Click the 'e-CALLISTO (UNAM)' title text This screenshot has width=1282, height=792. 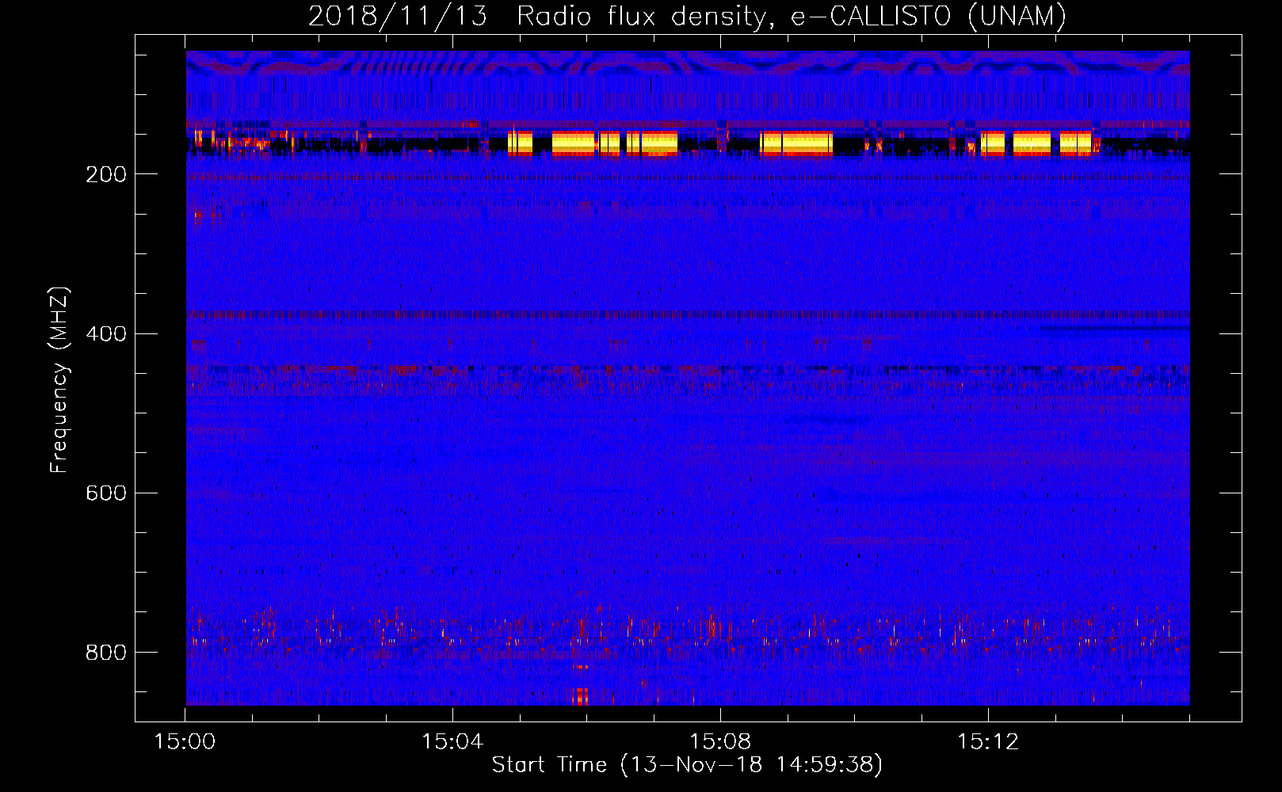[929, 17]
